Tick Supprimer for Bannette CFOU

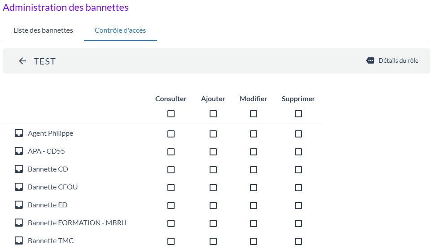coord(298,188)
